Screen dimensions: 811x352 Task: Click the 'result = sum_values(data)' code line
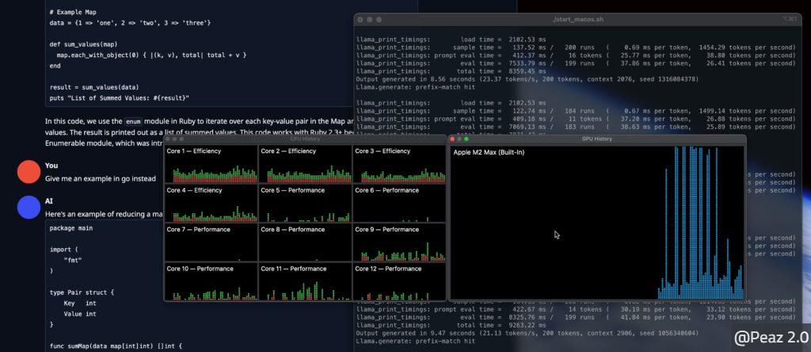click(x=94, y=87)
